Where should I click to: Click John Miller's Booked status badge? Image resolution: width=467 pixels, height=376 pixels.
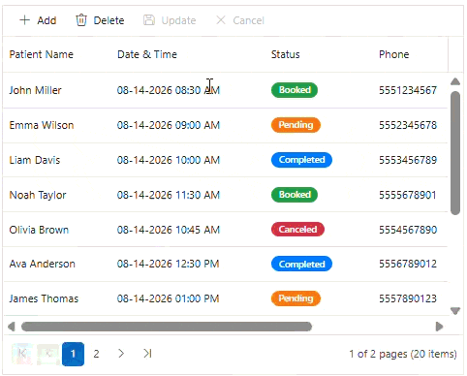[x=295, y=90]
